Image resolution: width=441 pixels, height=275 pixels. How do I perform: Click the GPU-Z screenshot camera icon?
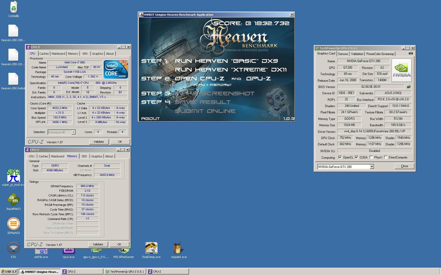[411, 53]
